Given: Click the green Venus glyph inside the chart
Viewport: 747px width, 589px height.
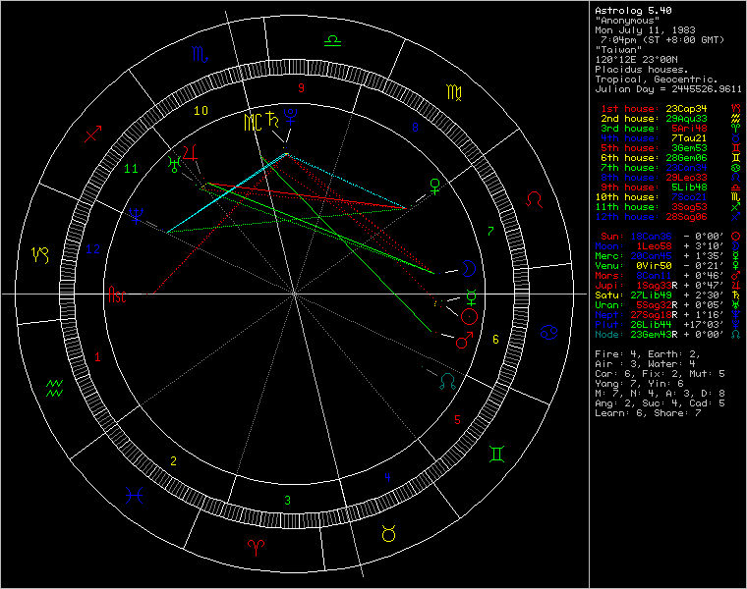Looking at the screenshot, I should pos(432,185).
